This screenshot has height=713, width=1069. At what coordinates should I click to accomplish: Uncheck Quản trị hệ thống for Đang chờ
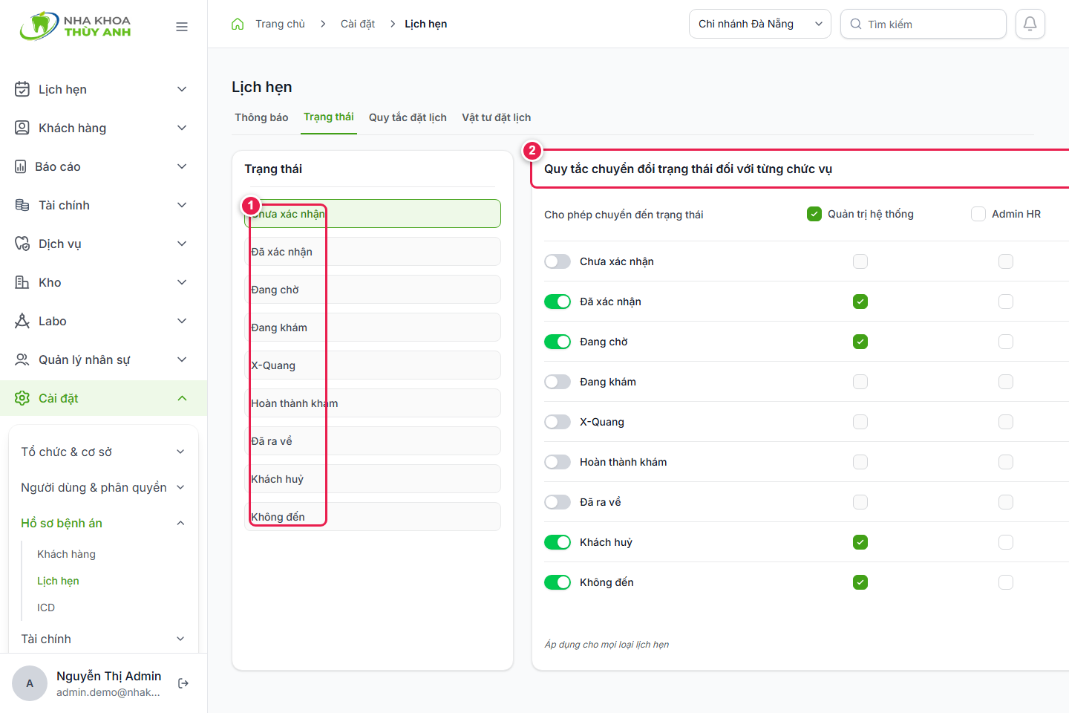point(860,342)
